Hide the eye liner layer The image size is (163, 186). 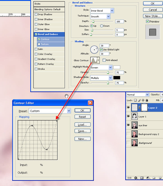coord(128,125)
